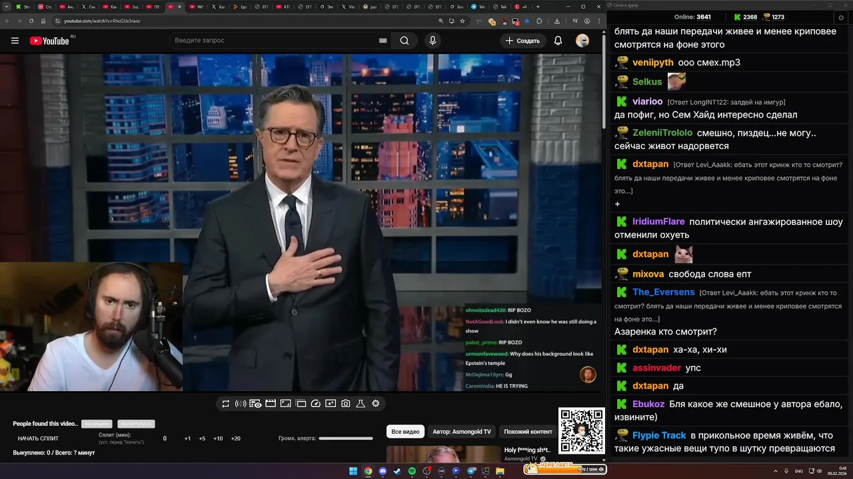Click the YouTube search magnifier button
This screenshot has height=479, width=853.
(405, 41)
